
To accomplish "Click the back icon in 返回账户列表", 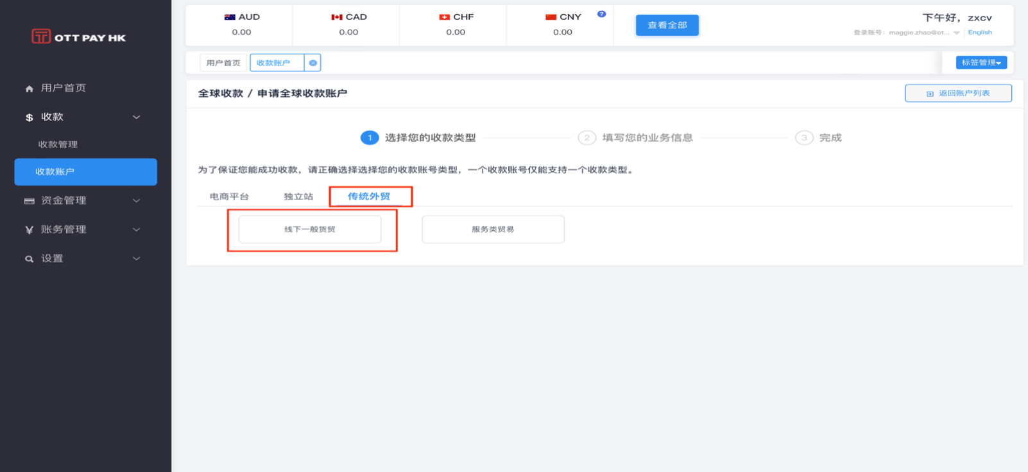I will point(930,94).
